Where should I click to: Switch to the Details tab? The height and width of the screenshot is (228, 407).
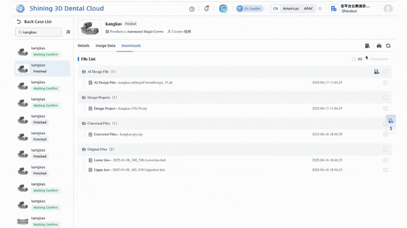(83, 46)
